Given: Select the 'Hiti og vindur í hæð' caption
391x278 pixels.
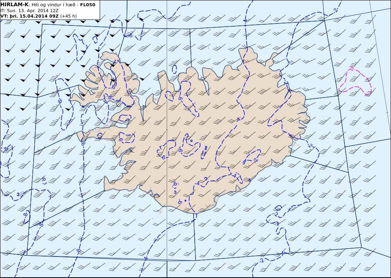Looking at the screenshot, I should pyautogui.click(x=53, y=5).
